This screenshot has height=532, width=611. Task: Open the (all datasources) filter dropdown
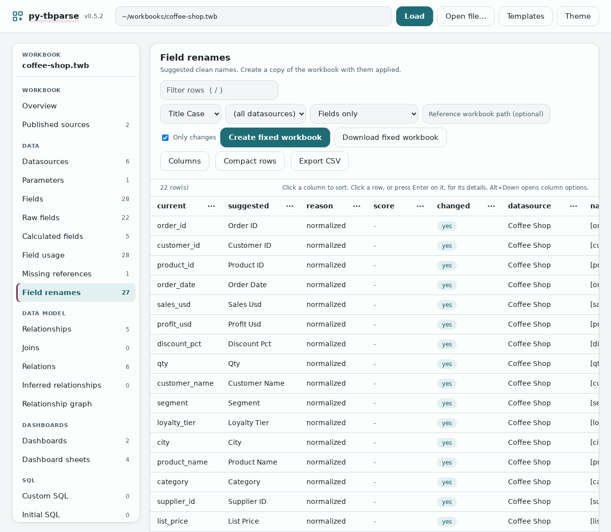click(x=266, y=114)
